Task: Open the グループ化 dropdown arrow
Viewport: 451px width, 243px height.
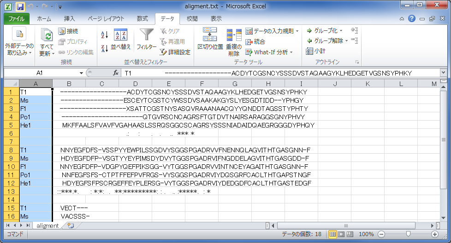Action: point(341,31)
